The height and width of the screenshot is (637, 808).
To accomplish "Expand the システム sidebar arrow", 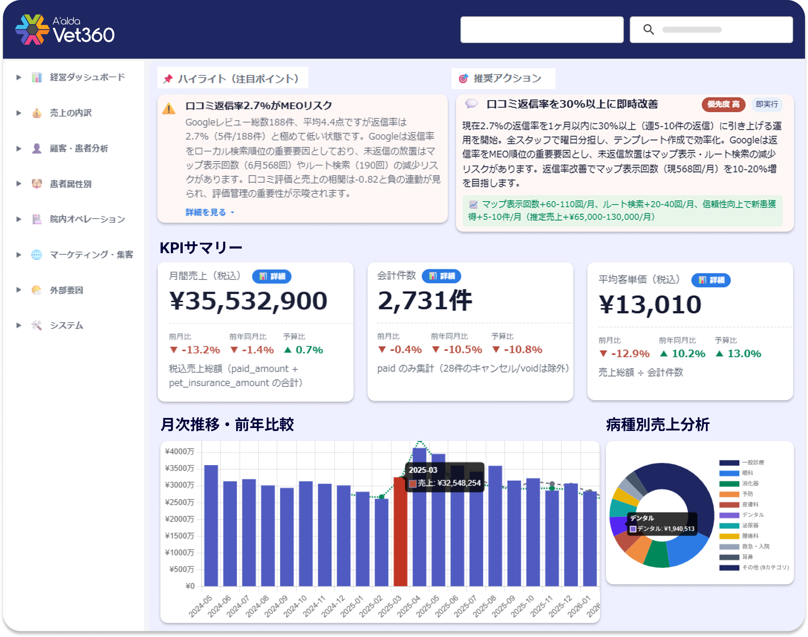I will click(x=19, y=326).
